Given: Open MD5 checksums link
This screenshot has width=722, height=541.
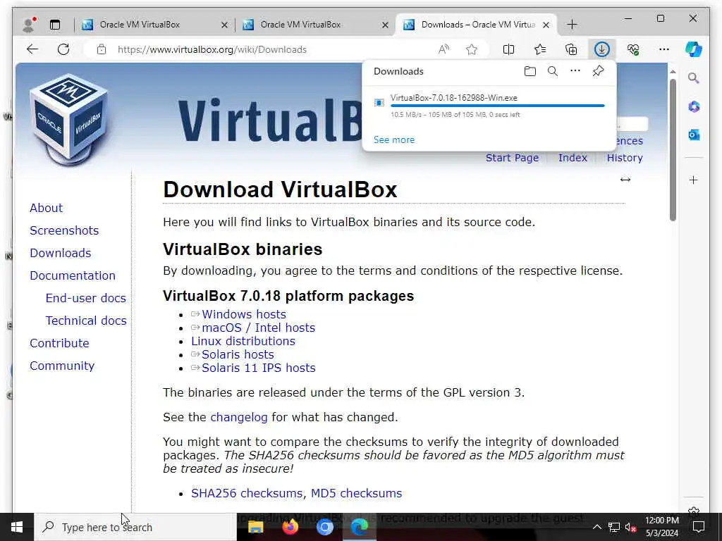Looking at the screenshot, I should tap(356, 493).
